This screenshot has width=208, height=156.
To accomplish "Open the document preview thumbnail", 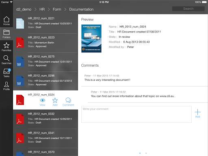I will coord(91,39).
